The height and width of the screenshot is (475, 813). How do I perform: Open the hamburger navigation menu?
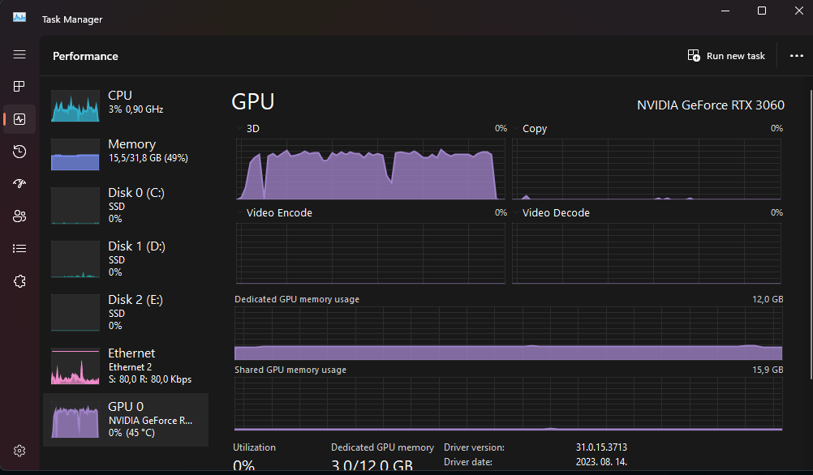(19, 54)
